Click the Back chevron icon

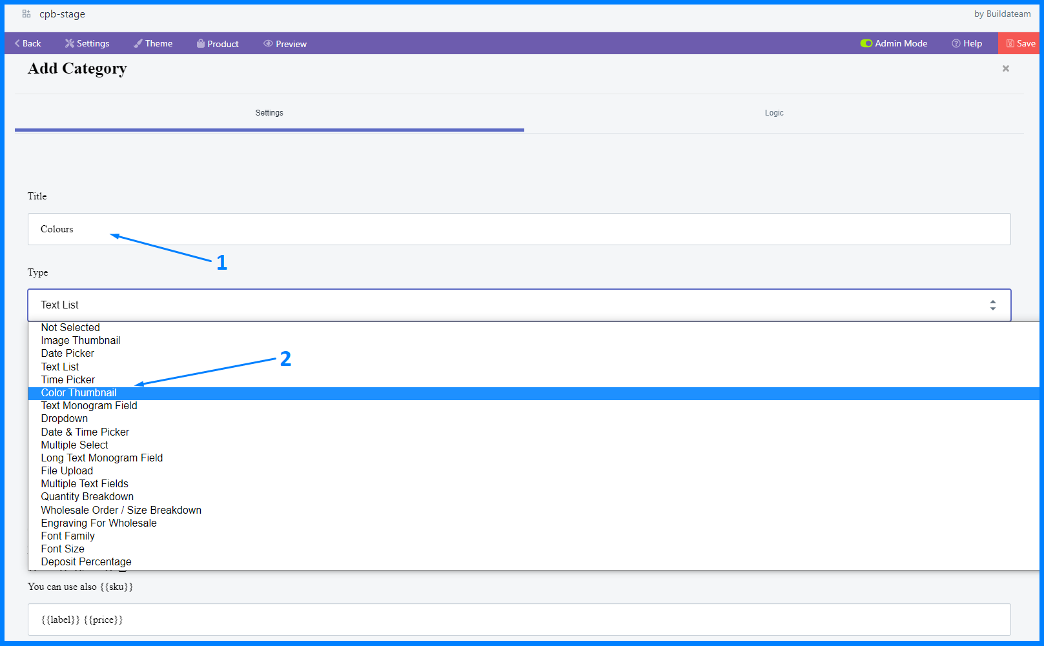pos(17,43)
